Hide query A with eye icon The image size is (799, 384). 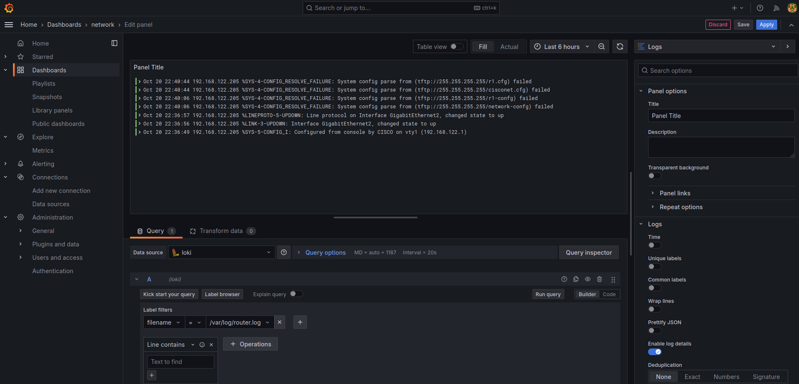click(588, 279)
